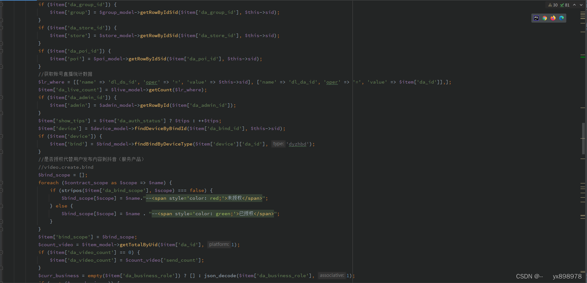Click the getCount method call
Screen dimensions: 587x283
(160, 90)
